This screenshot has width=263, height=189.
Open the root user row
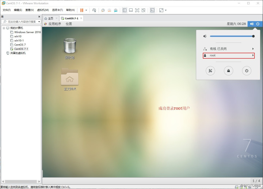click(229, 55)
